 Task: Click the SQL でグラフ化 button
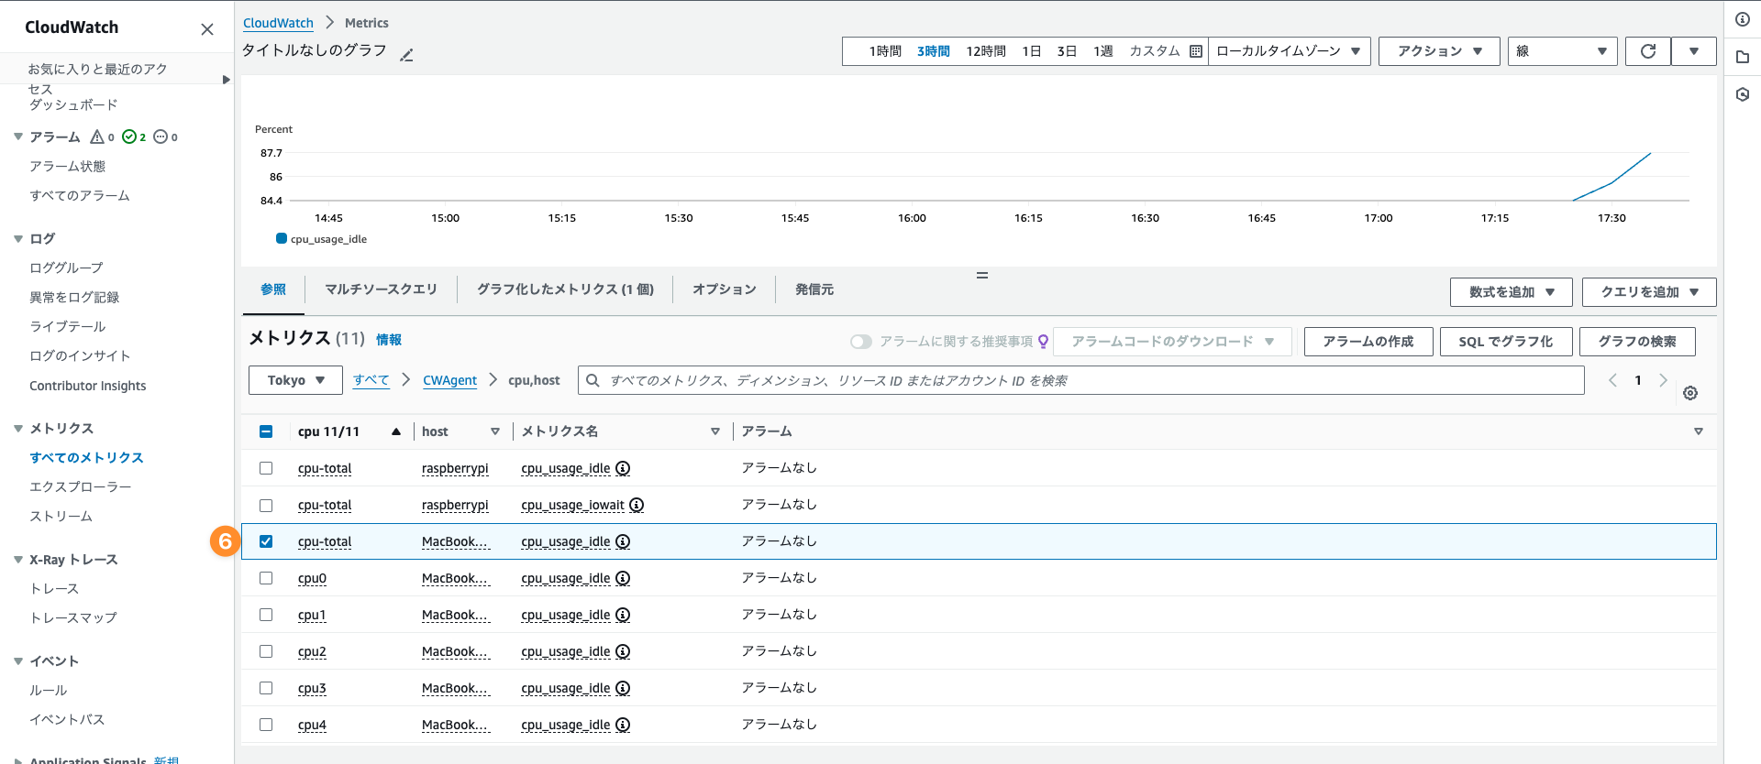tap(1506, 342)
